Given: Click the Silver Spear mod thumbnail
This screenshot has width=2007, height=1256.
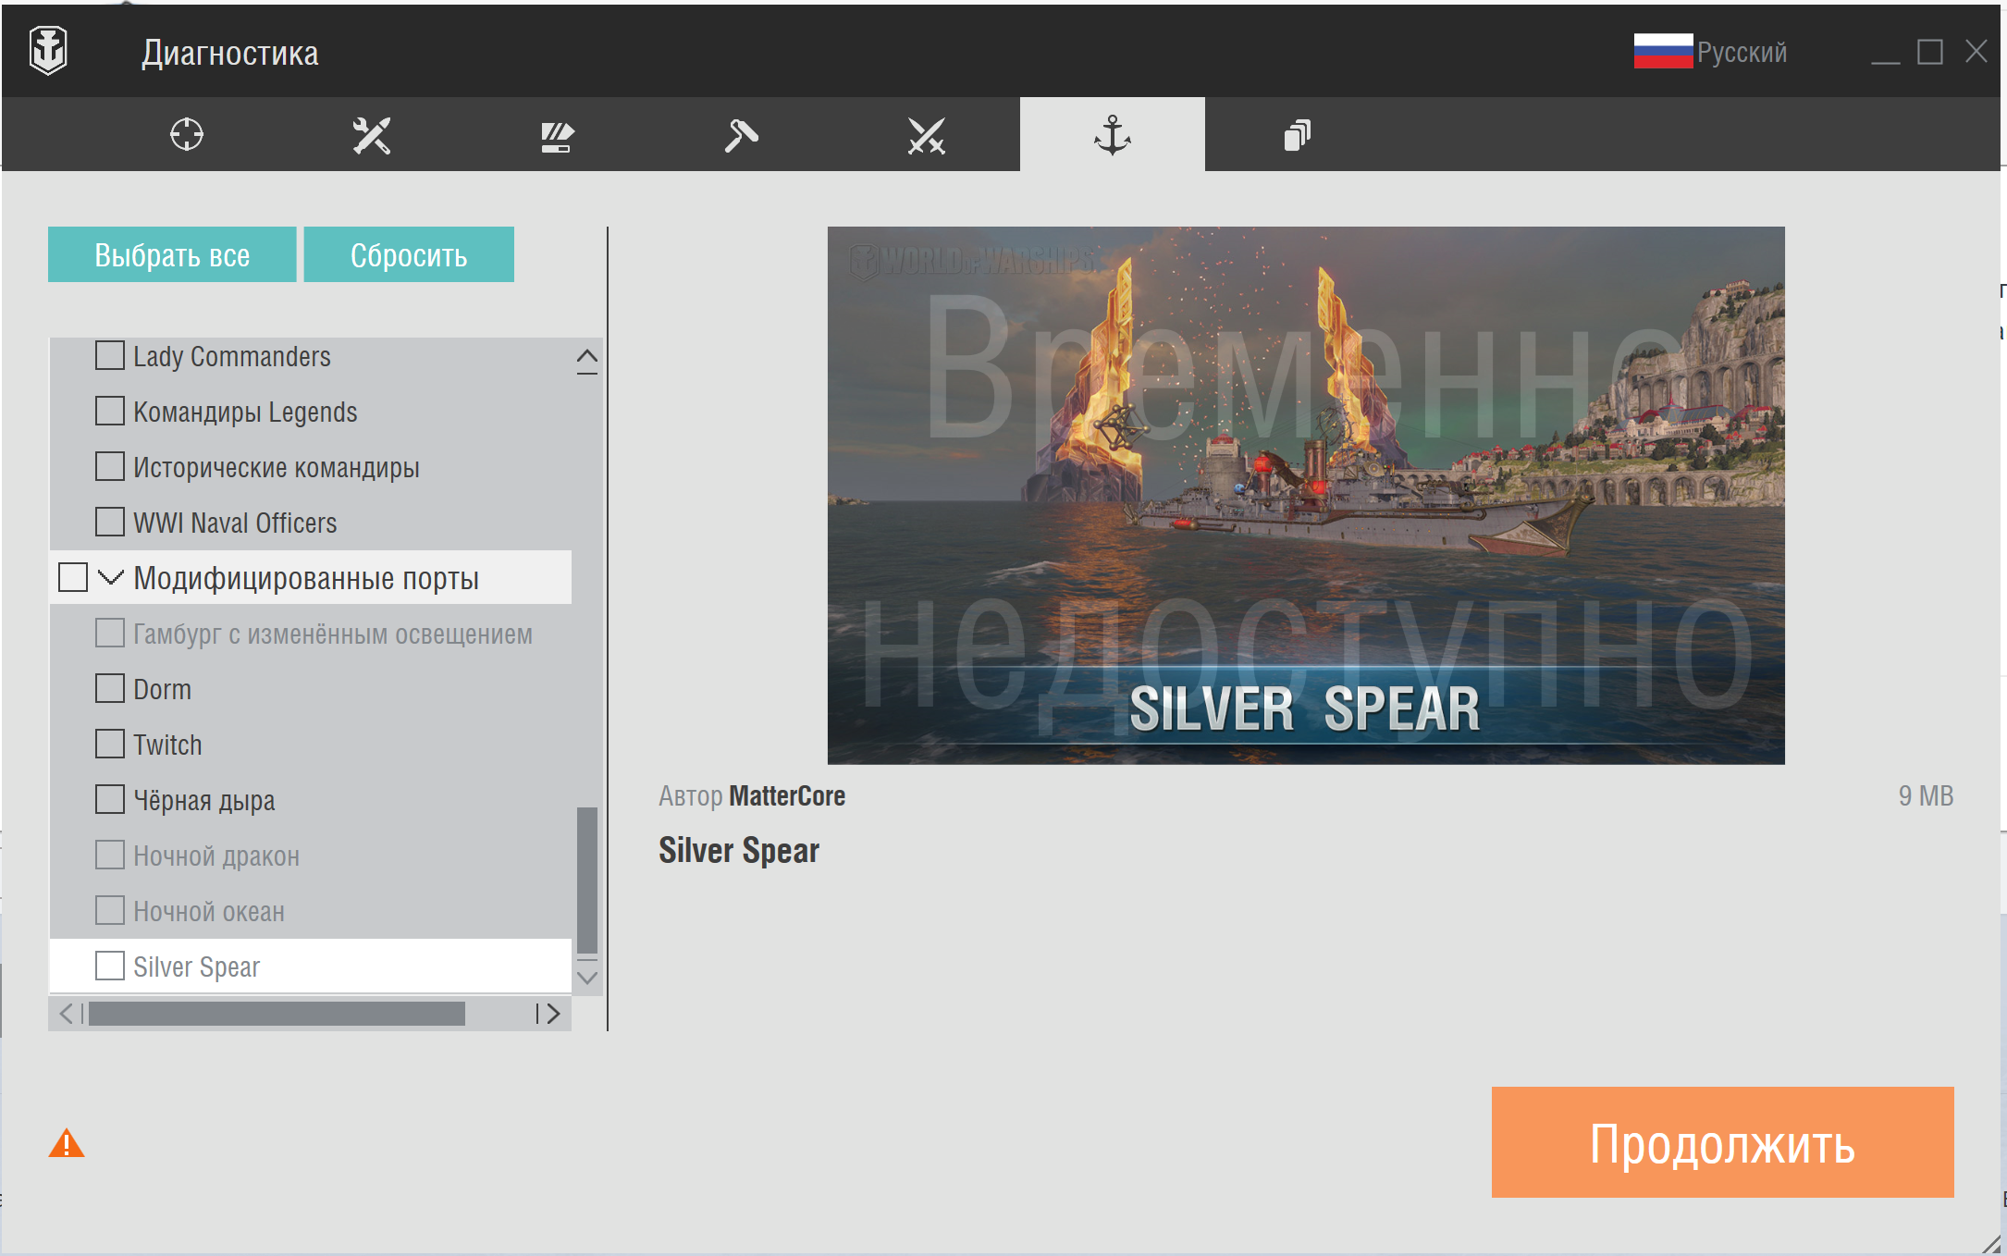Looking at the screenshot, I should [x=1304, y=494].
